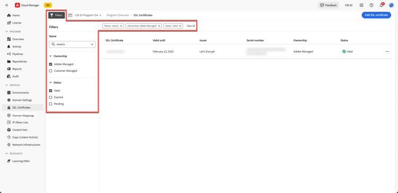Collapse the PROGRAM section in the sidebar
The width and height of the screenshot is (398, 193).
[x=6, y=32]
